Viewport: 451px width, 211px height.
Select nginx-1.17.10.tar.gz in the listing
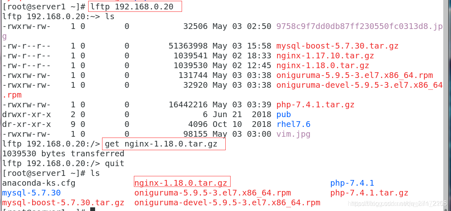tap(325, 56)
